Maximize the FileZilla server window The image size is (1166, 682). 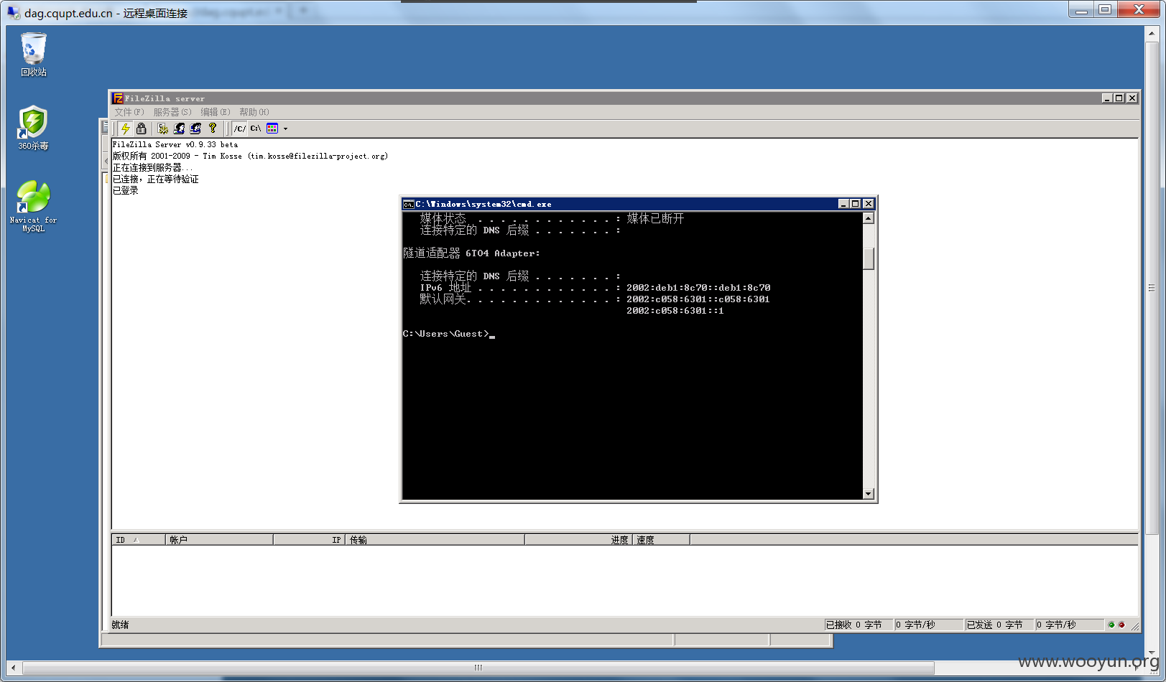(1119, 98)
